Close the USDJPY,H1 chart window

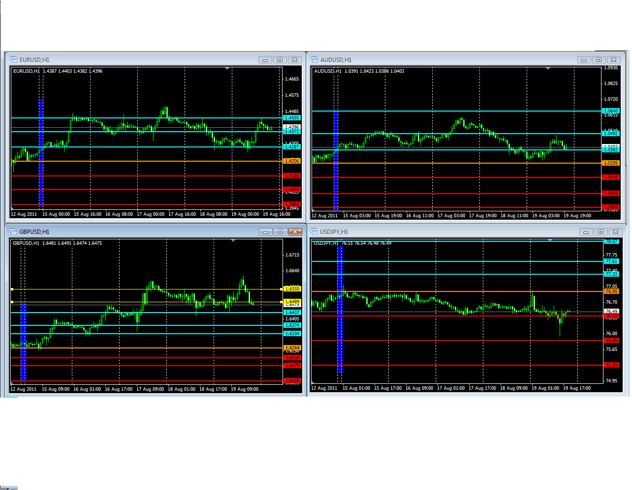tap(615, 232)
